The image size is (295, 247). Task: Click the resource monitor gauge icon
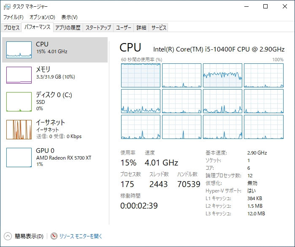point(54,236)
